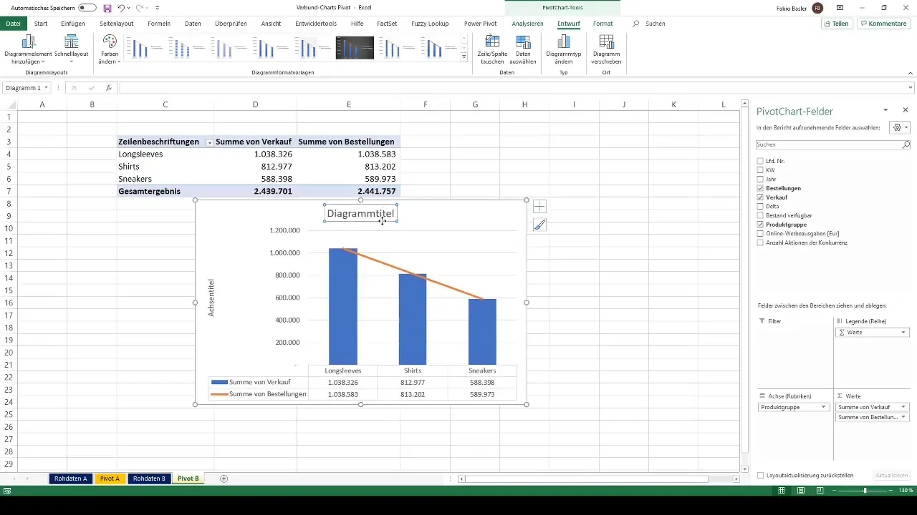Click zoom out minus button
This screenshot has height=515, width=917.
tap(833, 491)
